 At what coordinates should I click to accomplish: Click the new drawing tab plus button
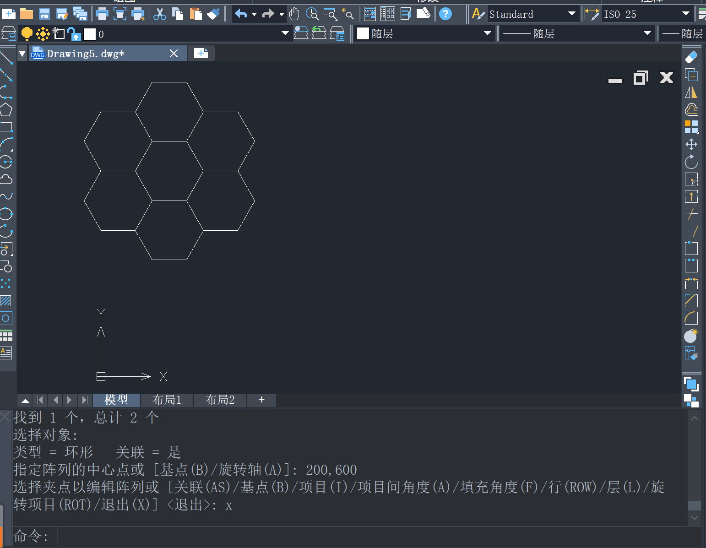pos(201,54)
